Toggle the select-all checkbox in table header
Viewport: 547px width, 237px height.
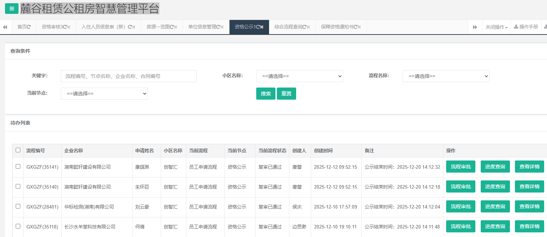pos(18,150)
